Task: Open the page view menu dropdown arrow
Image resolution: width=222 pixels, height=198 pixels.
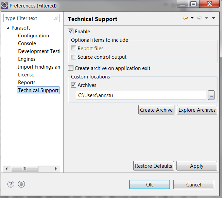Action: coord(214,18)
